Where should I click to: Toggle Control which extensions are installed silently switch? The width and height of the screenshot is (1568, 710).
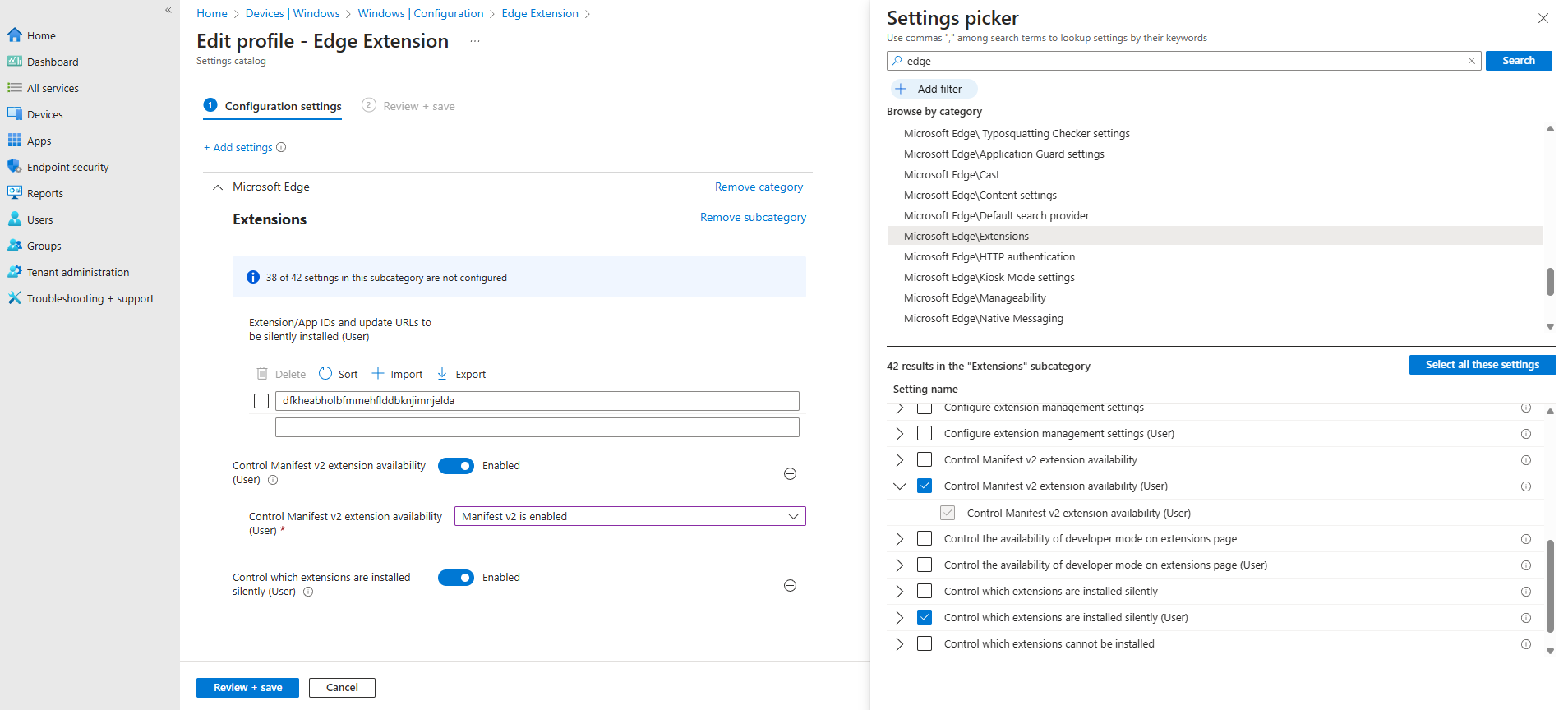[456, 578]
